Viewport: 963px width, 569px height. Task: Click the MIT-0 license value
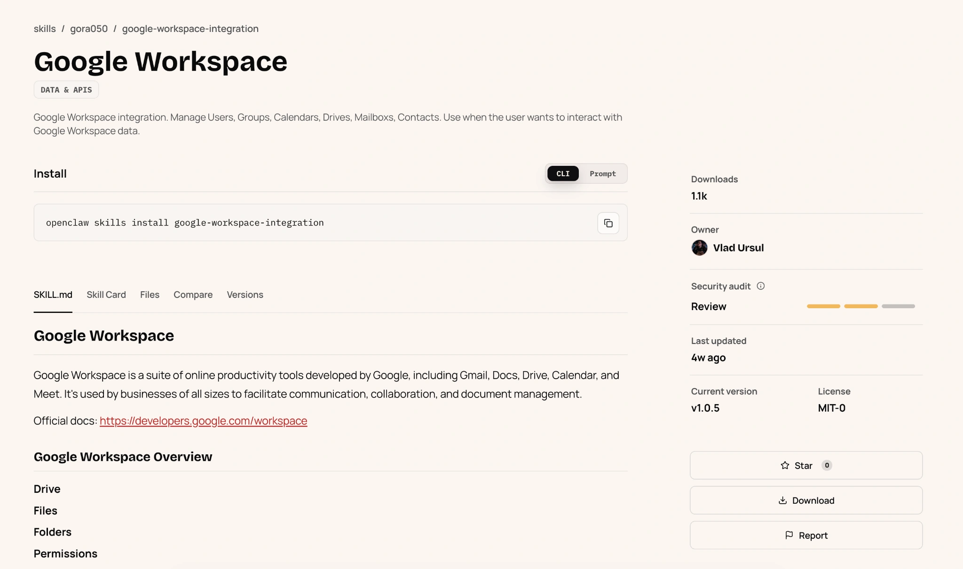pos(831,408)
